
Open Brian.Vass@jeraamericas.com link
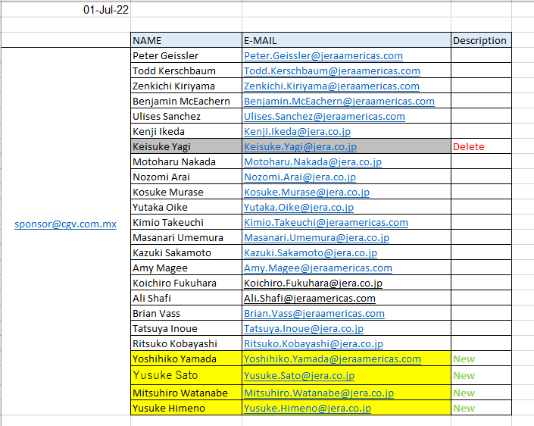tap(314, 314)
